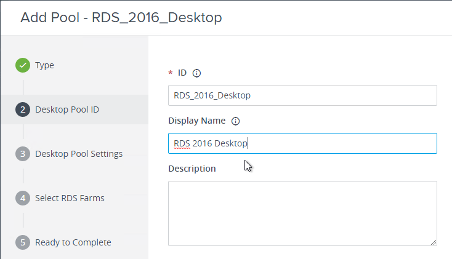
Task: Open the Display Name info tooltip icon
Action: click(x=235, y=121)
